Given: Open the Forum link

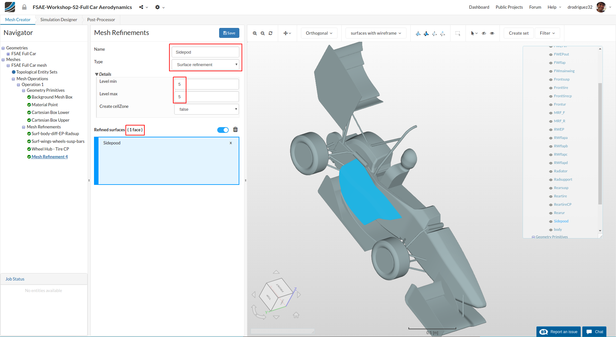Looking at the screenshot, I should 535,7.
